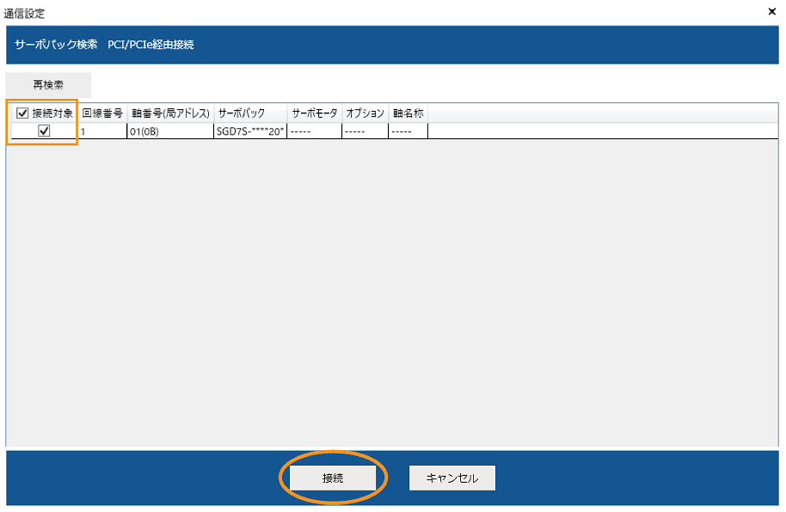Click the 01(0B) axis number cell
The height and width of the screenshot is (512, 786).
coord(170,131)
